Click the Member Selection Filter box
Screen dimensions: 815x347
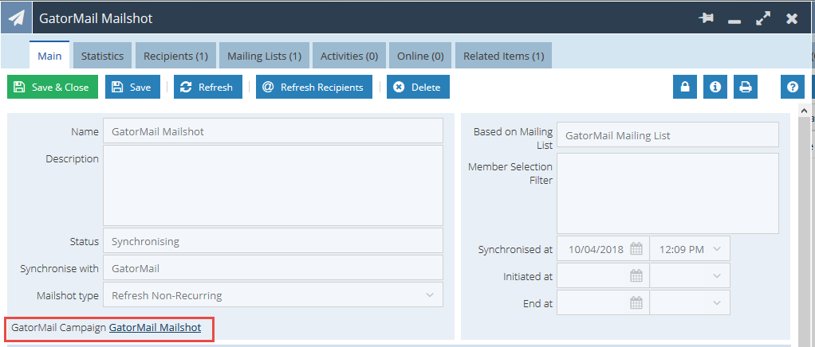(668, 193)
